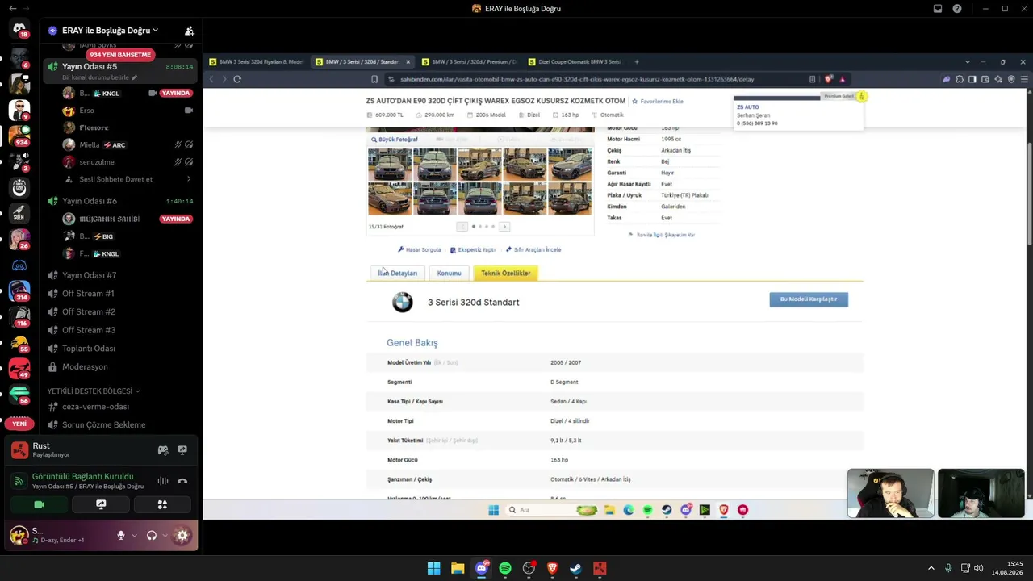Open the browser tab list dropdown
Image resolution: width=1033 pixels, height=581 pixels.
click(968, 62)
